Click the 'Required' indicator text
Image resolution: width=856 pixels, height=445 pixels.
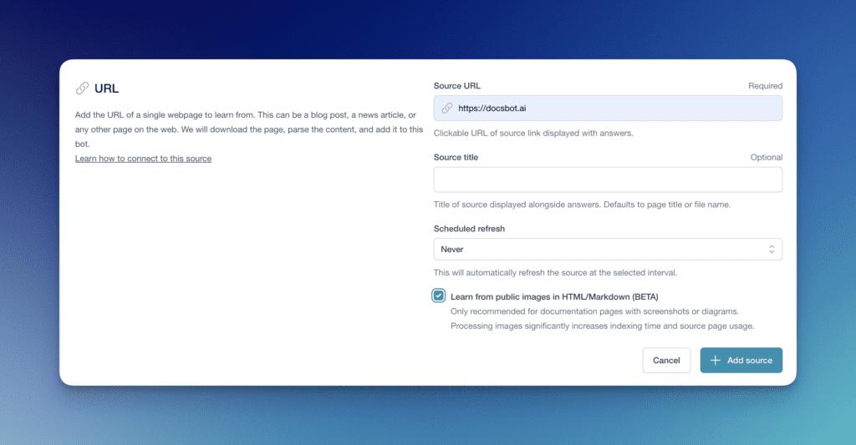click(765, 86)
